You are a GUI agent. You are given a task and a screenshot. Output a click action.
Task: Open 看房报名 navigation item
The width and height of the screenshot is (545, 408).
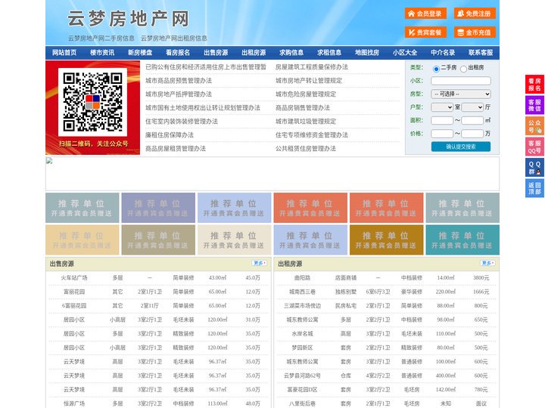178,53
